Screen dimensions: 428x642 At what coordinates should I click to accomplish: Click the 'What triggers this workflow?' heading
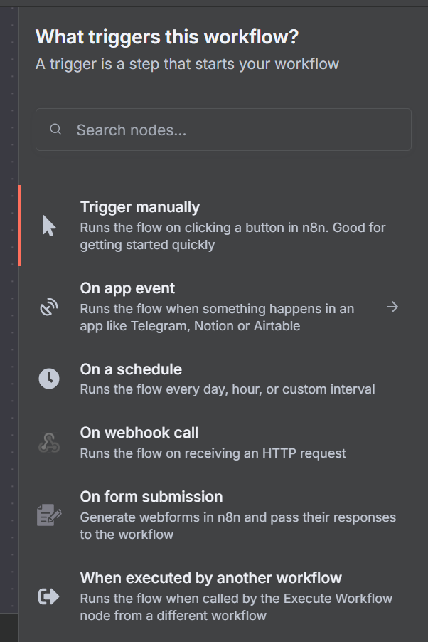[167, 37]
